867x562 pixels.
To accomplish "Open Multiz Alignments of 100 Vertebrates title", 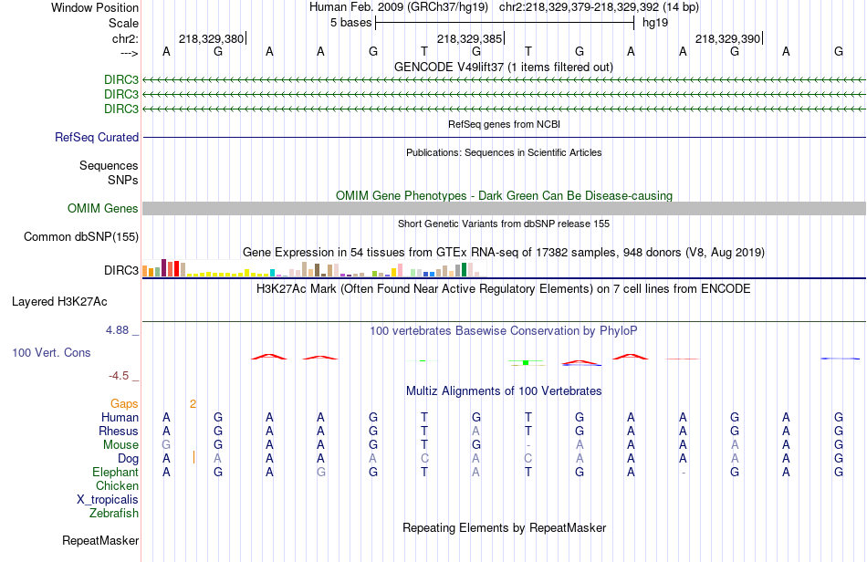I will [x=504, y=391].
